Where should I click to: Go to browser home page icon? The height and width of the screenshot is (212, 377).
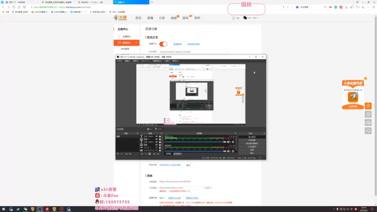click(19, 7)
